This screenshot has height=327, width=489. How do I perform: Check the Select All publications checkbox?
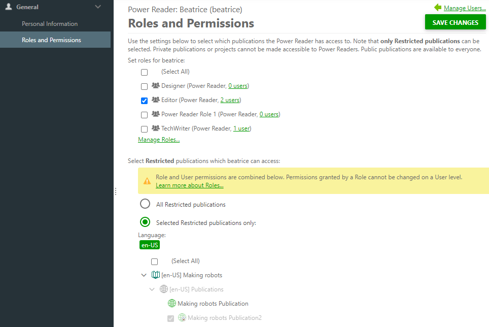(154, 261)
